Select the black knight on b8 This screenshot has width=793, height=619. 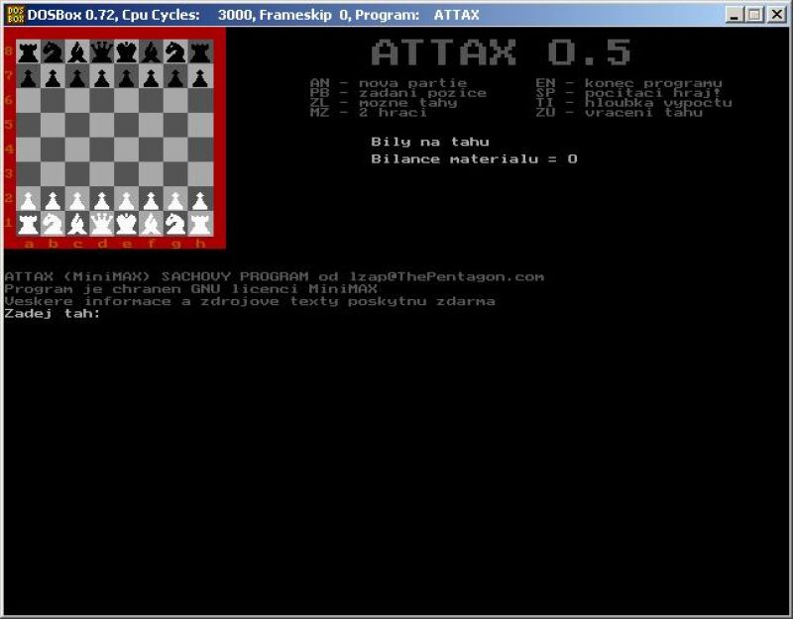point(54,52)
